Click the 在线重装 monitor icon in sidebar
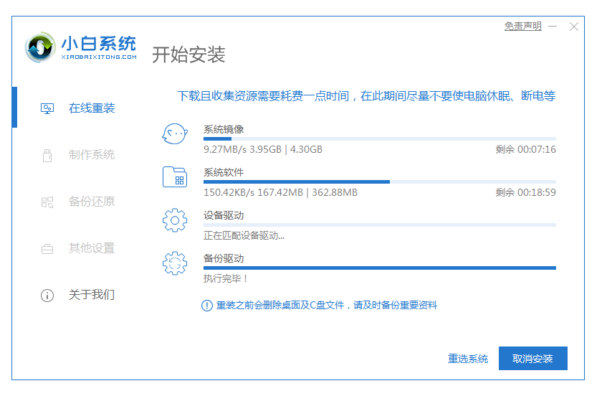Screen dimensions: 607x396 point(47,108)
